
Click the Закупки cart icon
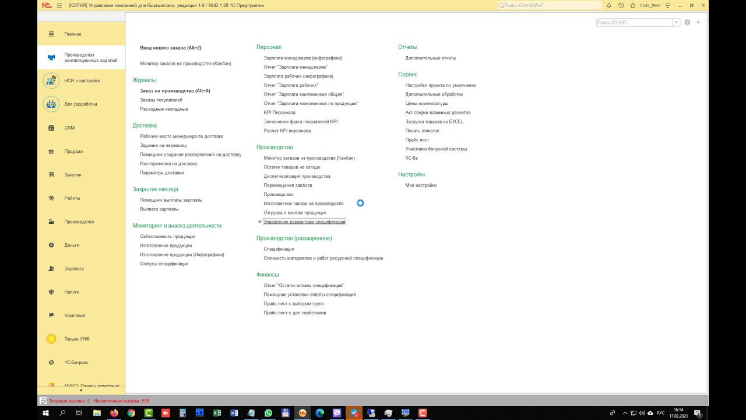pos(51,174)
